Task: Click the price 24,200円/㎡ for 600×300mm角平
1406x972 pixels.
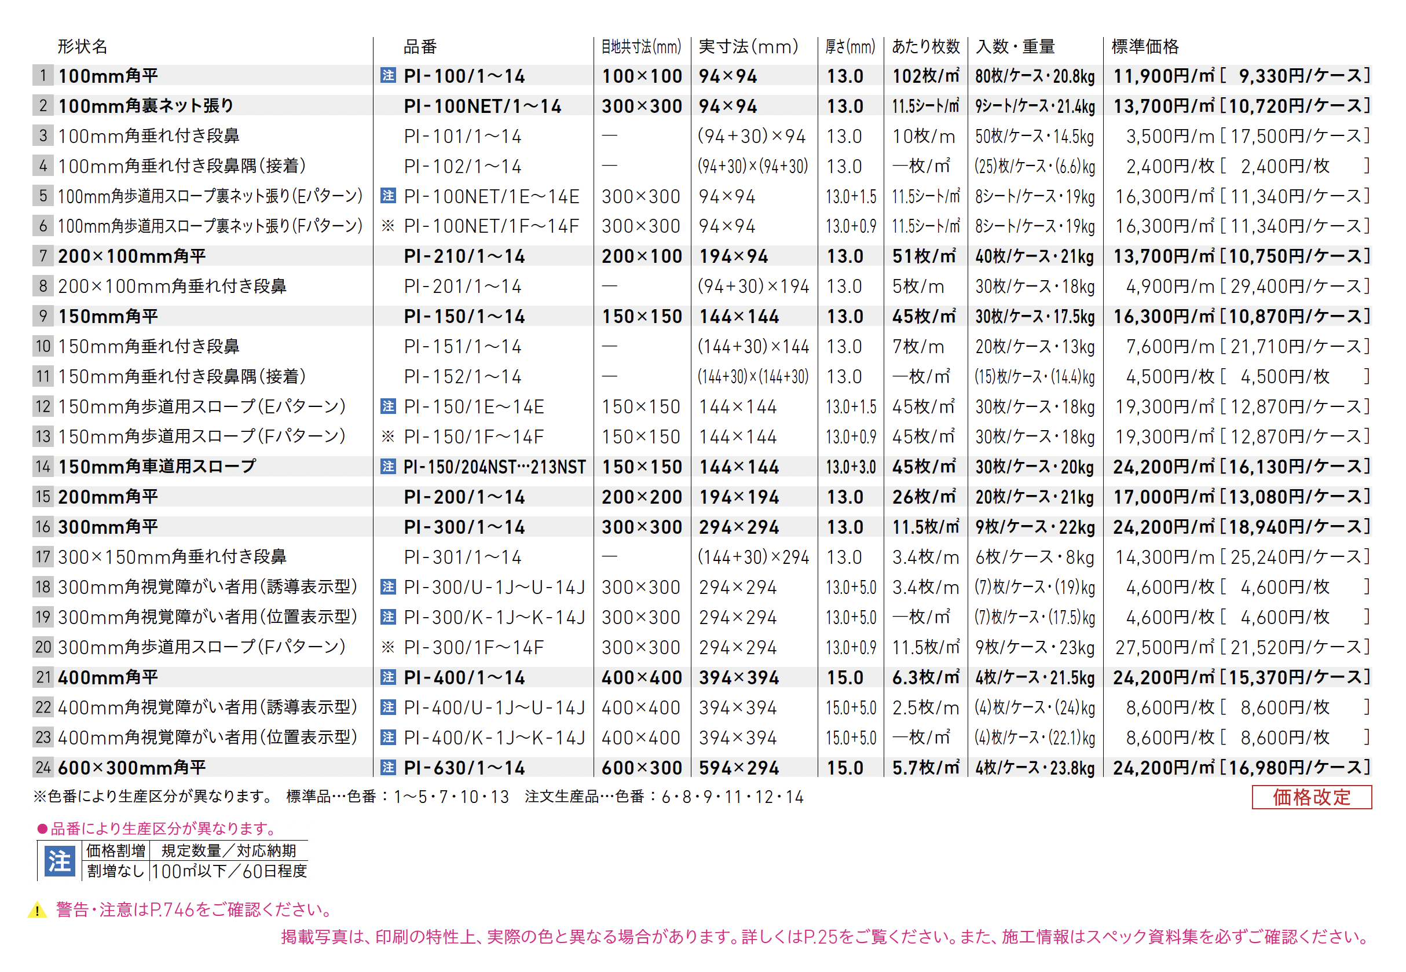Action: click(x=1163, y=768)
